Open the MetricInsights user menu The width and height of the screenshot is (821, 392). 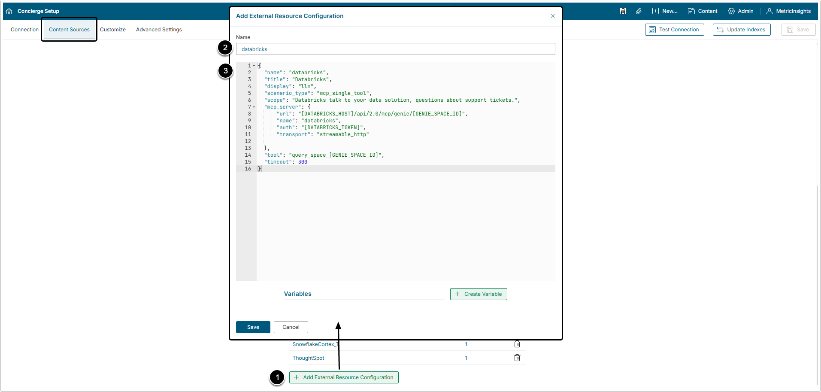(x=788, y=11)
